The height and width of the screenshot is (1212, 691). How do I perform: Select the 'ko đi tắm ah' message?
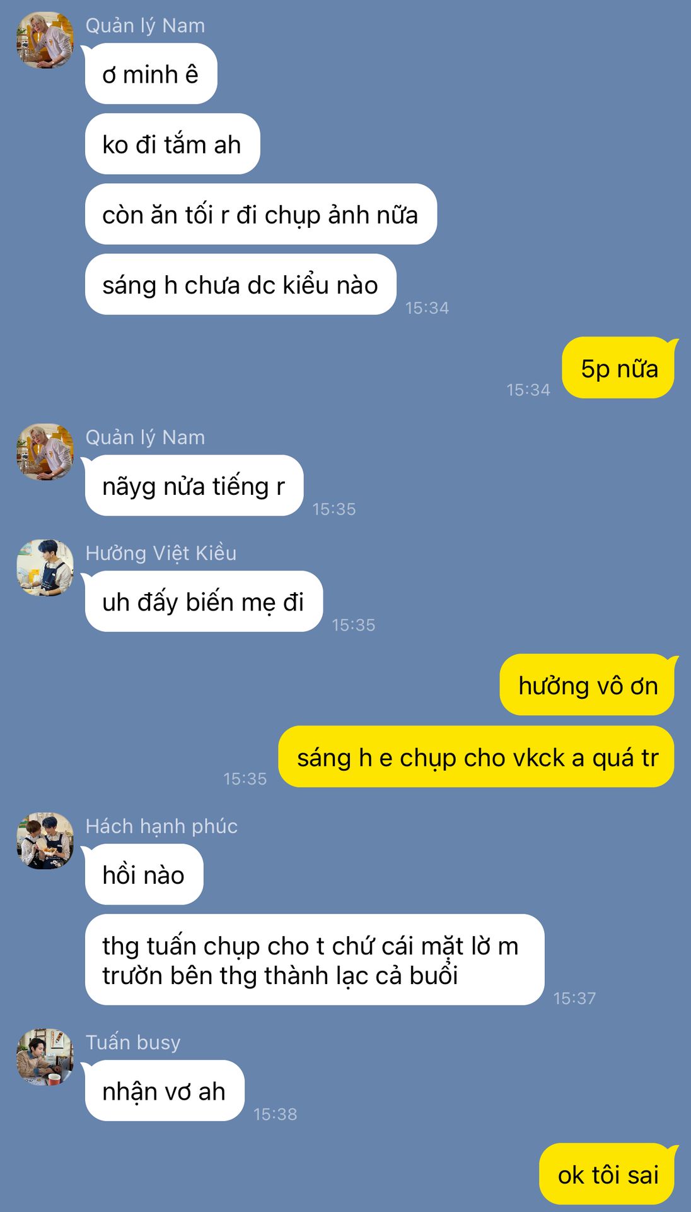point(173,144)
